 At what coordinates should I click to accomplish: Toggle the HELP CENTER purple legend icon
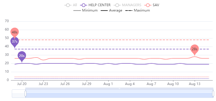click(x=84, y=5)
